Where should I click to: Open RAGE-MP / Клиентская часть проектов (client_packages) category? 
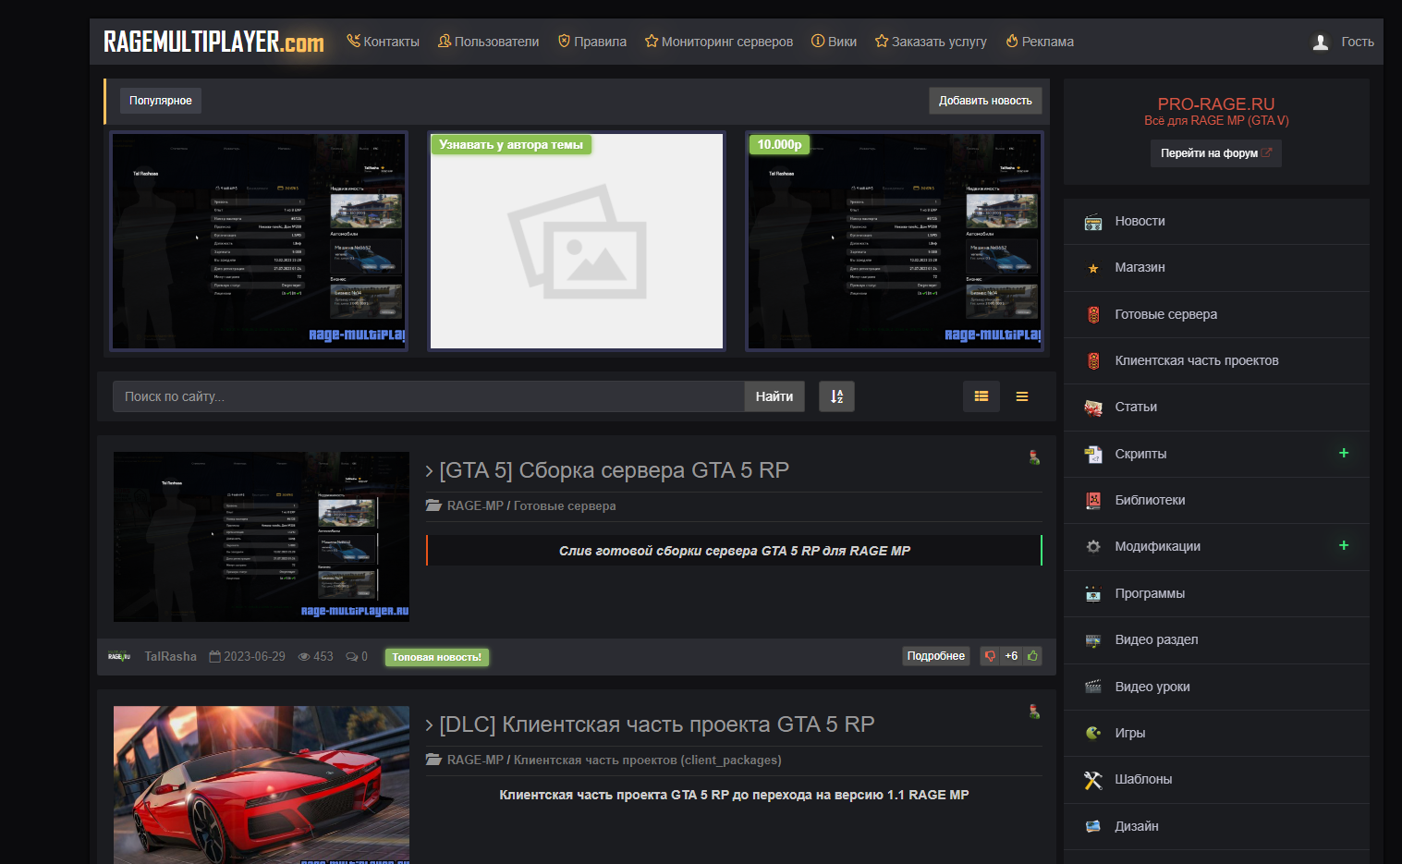615,760
